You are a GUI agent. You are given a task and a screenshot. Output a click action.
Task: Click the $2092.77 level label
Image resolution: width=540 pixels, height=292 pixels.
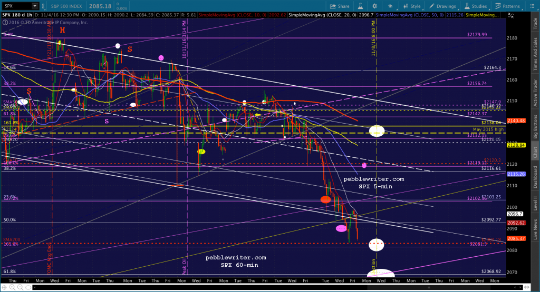491,220
